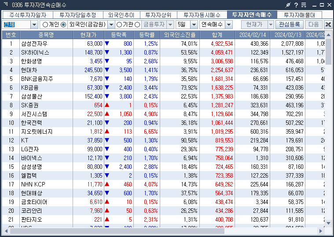The width and height of the screenshot is (334, 237).
Task: Switch to 투자자상위 tab
Action: coord(158,15)
